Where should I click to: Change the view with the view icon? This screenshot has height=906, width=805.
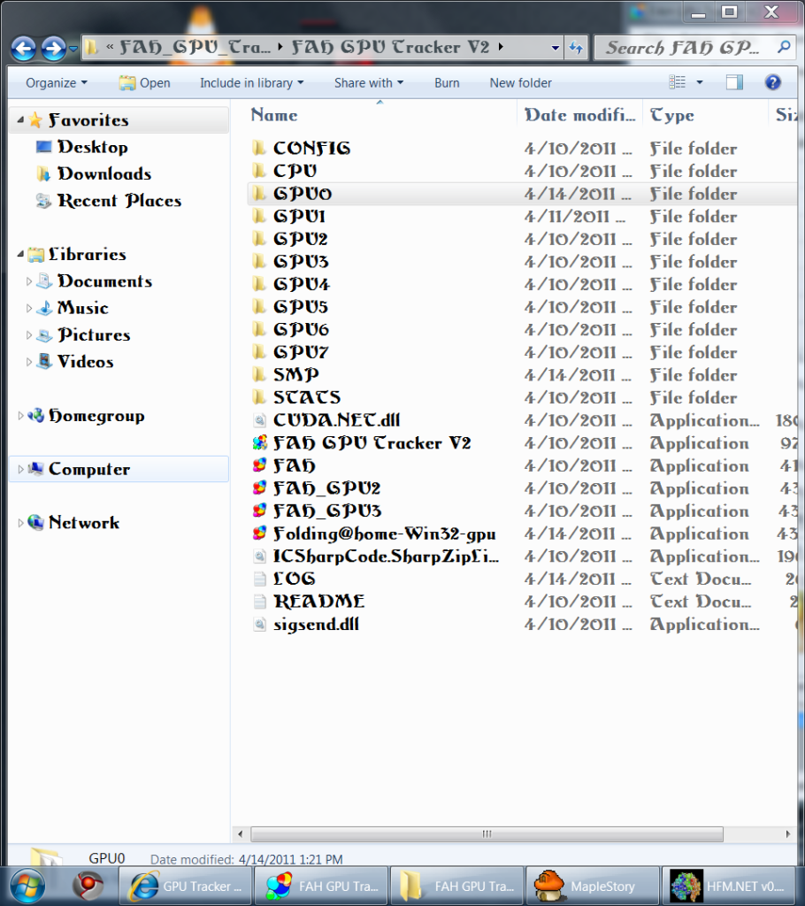point(678,82)
